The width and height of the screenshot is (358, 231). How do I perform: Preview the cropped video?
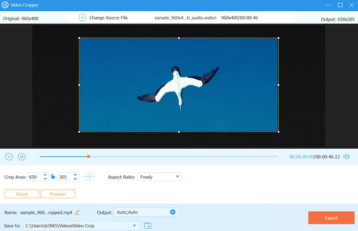pos(58,194)
